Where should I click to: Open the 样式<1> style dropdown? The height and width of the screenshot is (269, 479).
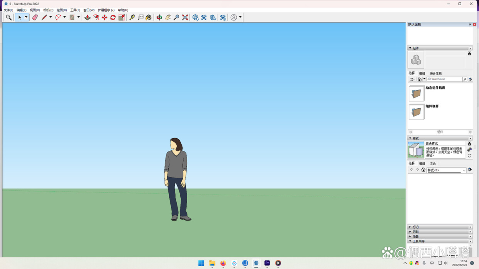(446, 170)
